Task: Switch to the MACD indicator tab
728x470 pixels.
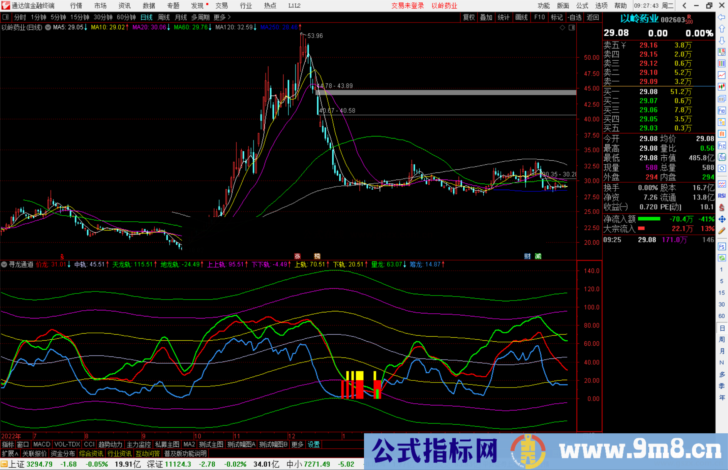Action: pos(41,444)
